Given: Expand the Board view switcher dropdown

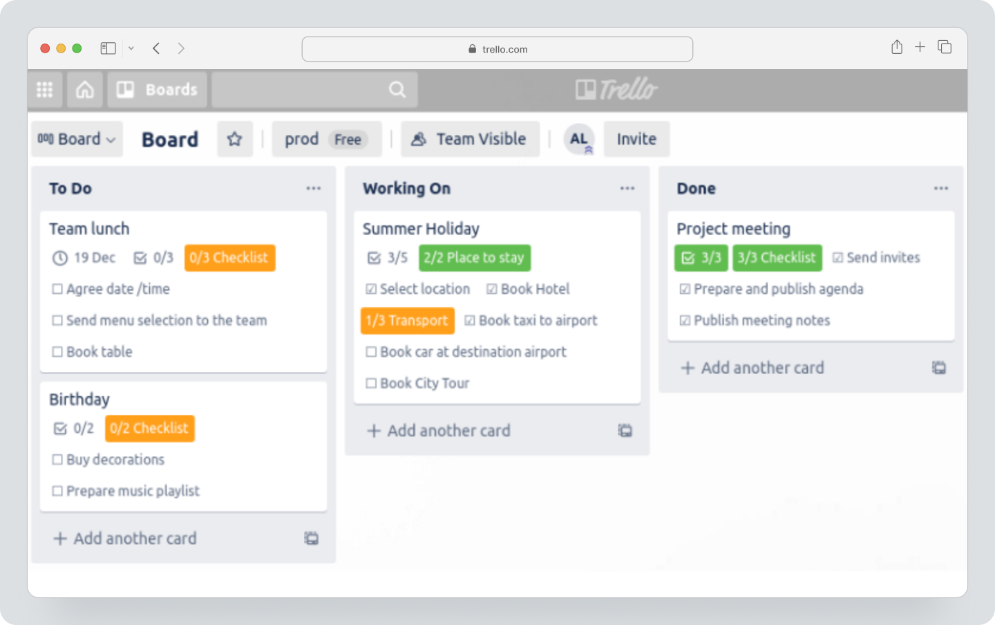Looking at the screenshot, I should pyautogui.click(x=77, y=139).
